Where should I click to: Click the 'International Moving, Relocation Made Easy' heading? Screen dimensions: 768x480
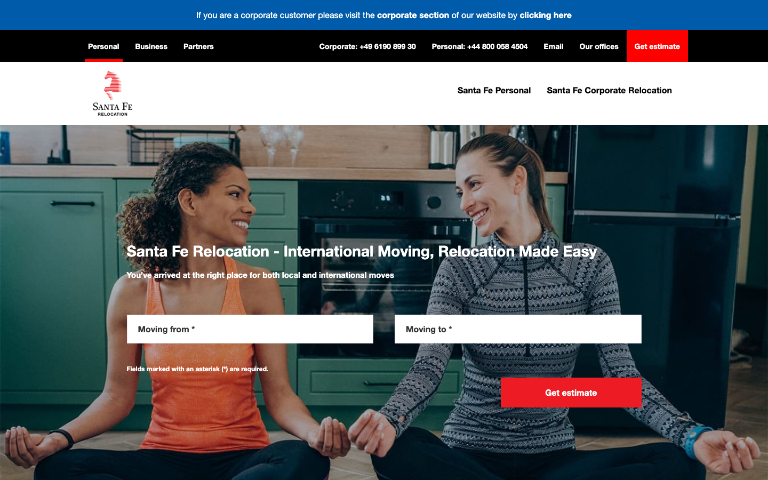362,251
